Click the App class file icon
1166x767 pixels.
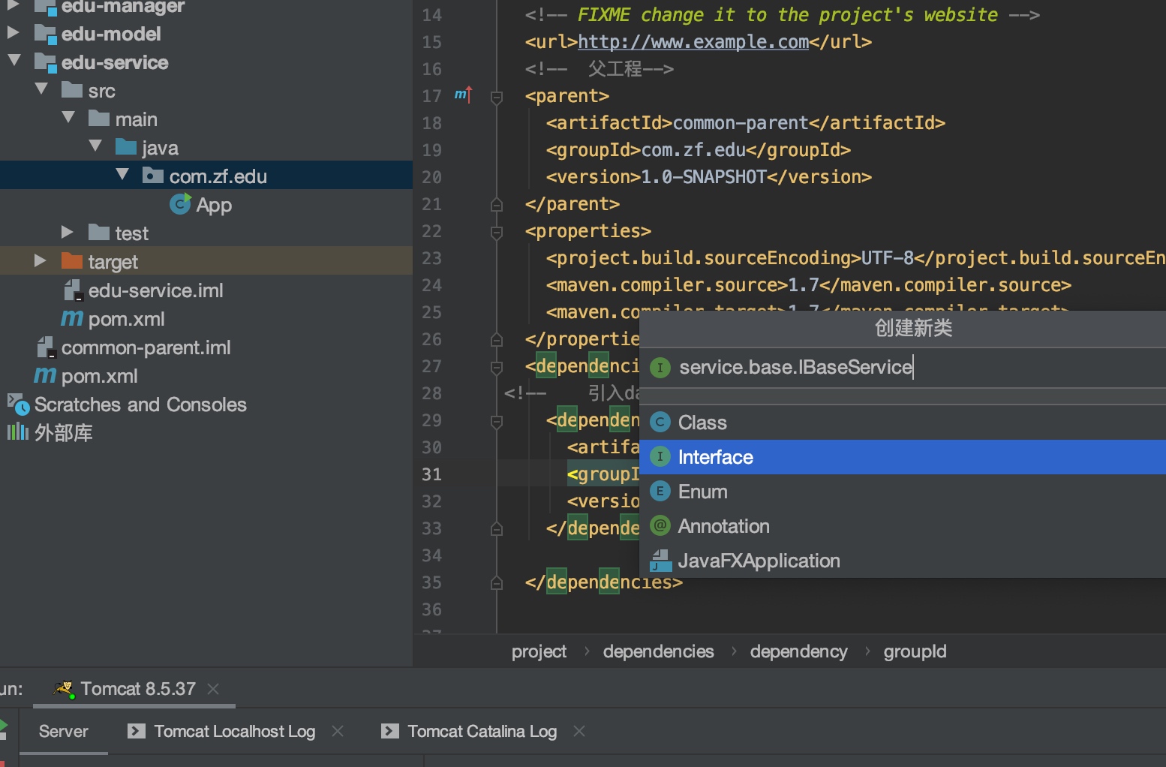pos(180,204)
